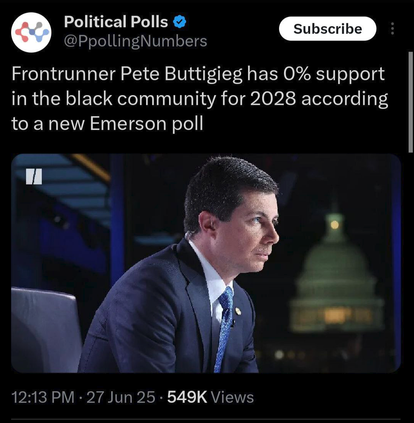Open the Political Polls profile avatar

coord(31,32)
